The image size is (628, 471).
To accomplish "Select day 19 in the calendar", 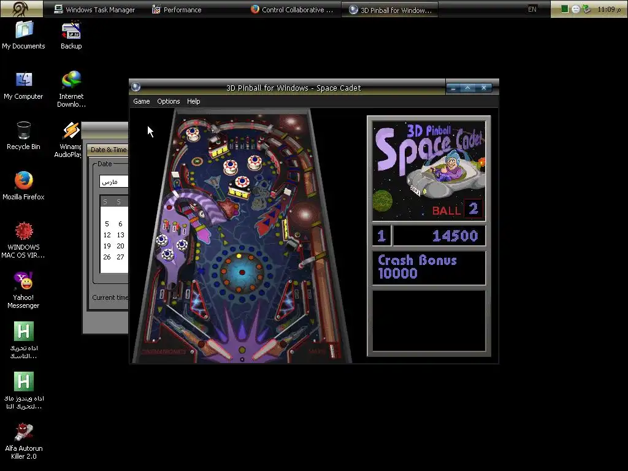I will point(107,246).
